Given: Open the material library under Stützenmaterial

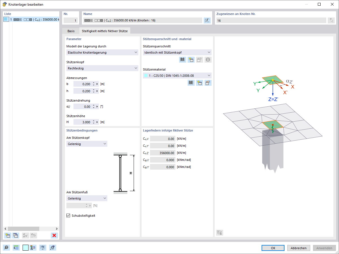Looking at the screenshot, I should 191,83.
